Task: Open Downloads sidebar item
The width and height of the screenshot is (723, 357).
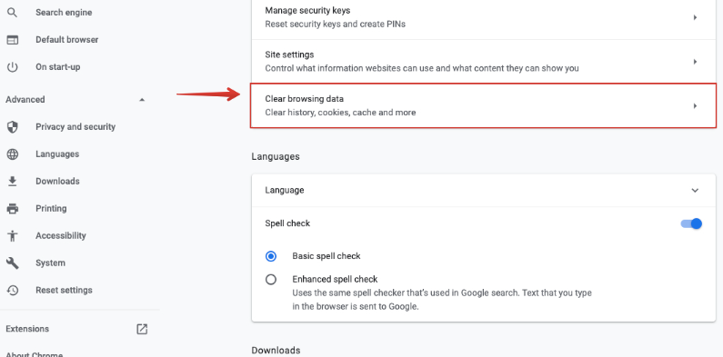Action: tap(57, 181)
